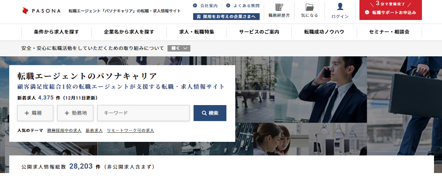Image resolution: width=442 pixels, height=179 pixels.
Task: Open the 職務経歴書 resume icon
Action: pos(279,11)
